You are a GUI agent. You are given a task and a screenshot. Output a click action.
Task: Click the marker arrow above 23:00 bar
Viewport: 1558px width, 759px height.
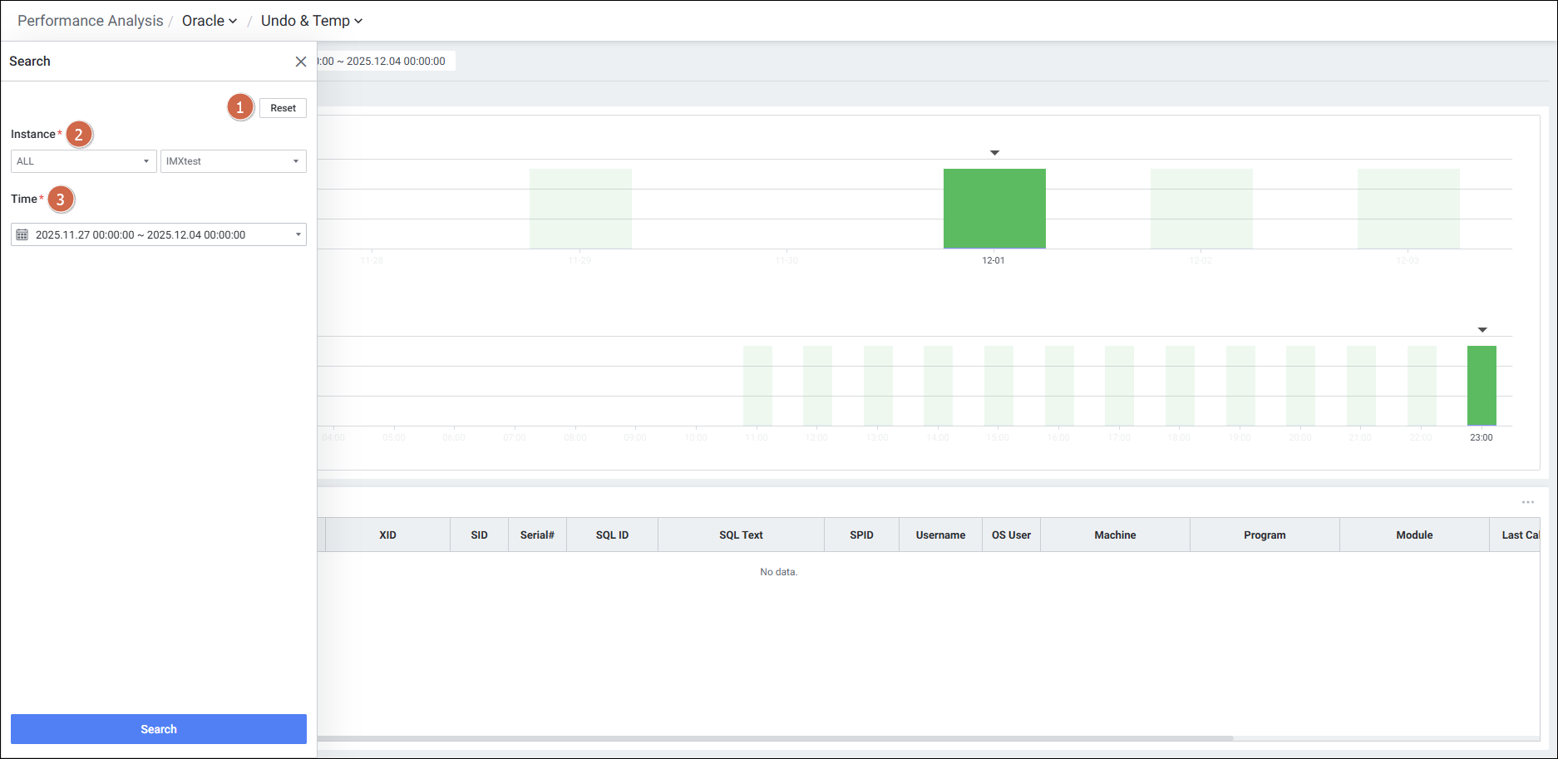click(x=1482, y=330)
